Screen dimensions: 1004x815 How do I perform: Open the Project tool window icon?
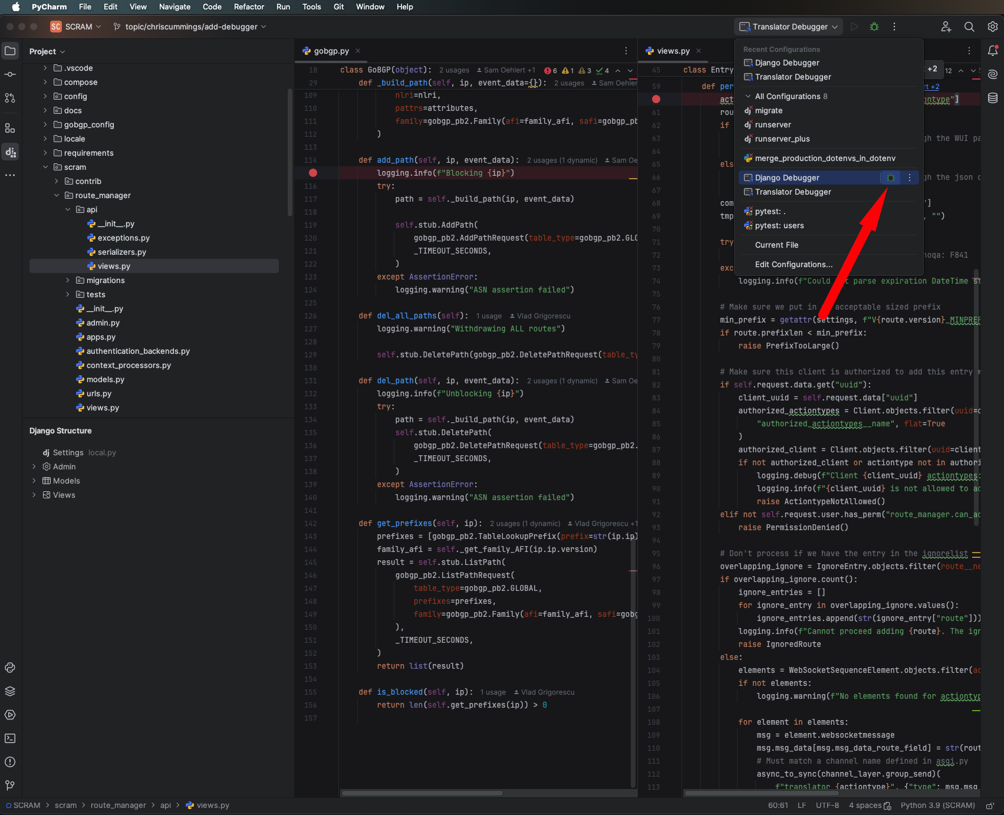pos(11,51)
